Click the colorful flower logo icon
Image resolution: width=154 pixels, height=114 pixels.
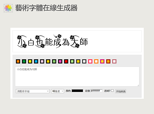point(8,8)
